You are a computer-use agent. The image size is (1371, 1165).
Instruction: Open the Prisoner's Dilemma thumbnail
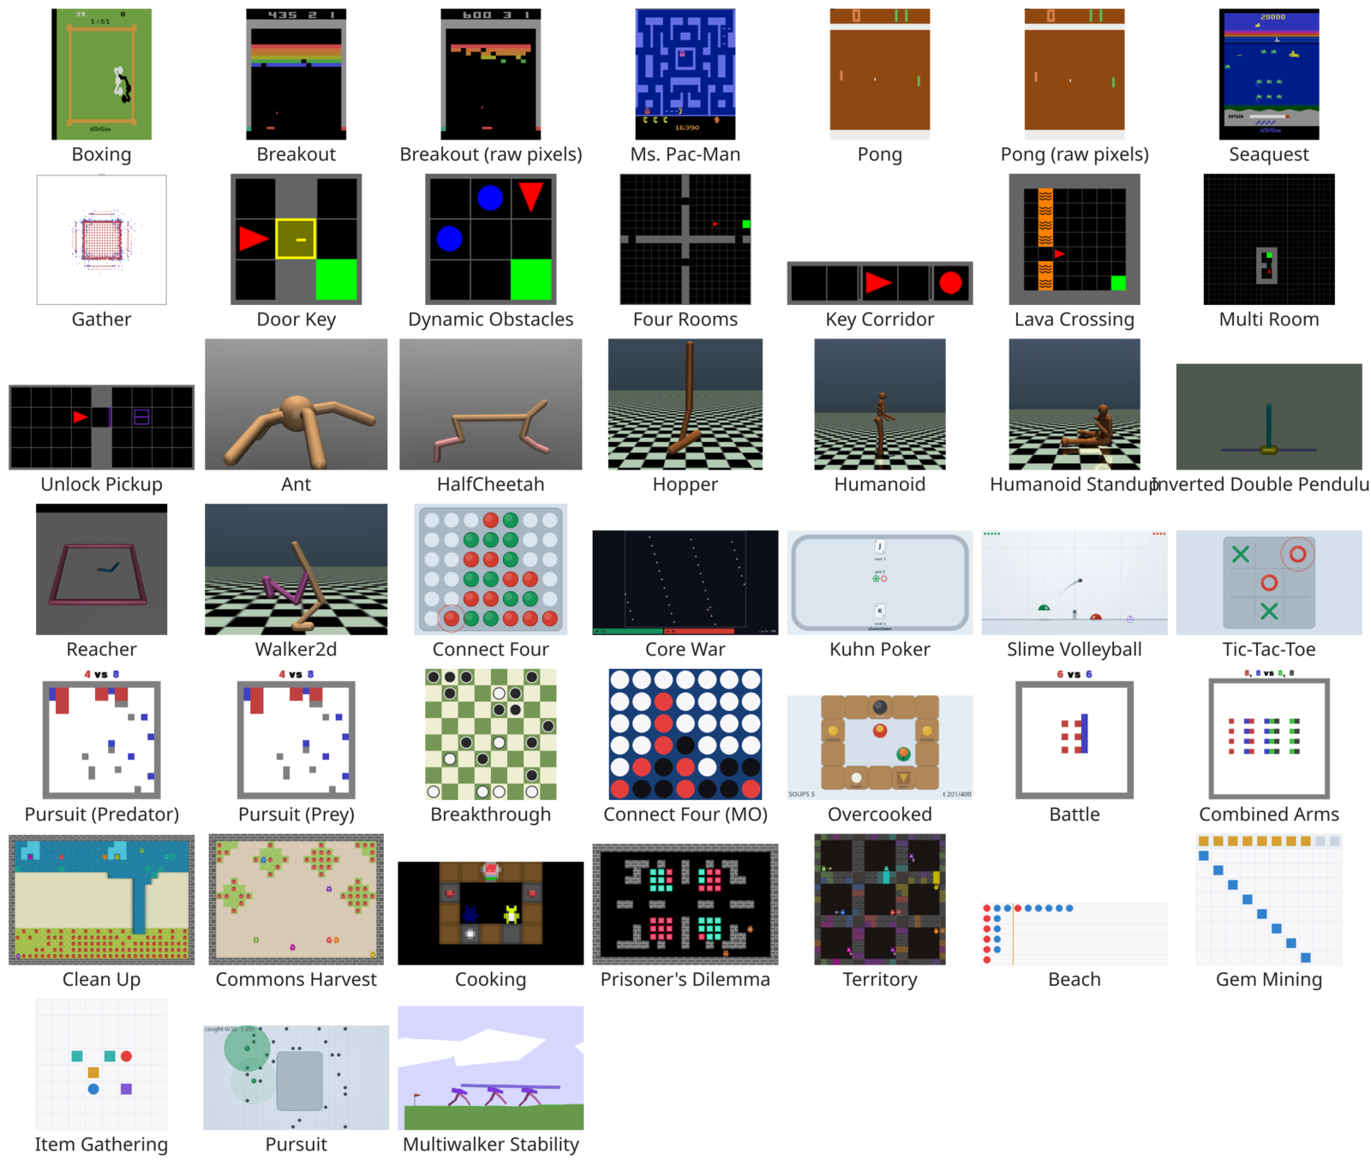(x=685, y=905)
